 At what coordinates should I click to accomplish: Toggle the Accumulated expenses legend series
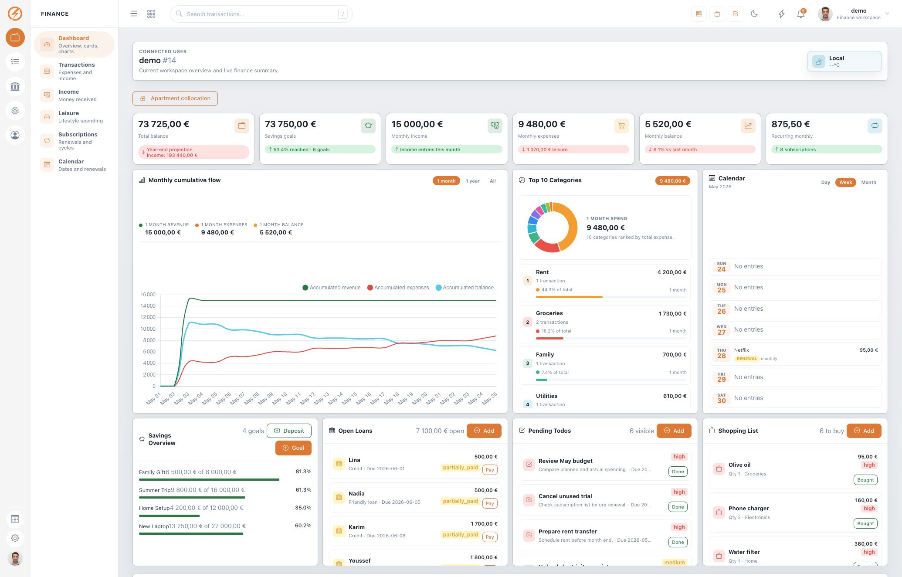(x=398, y=288)
